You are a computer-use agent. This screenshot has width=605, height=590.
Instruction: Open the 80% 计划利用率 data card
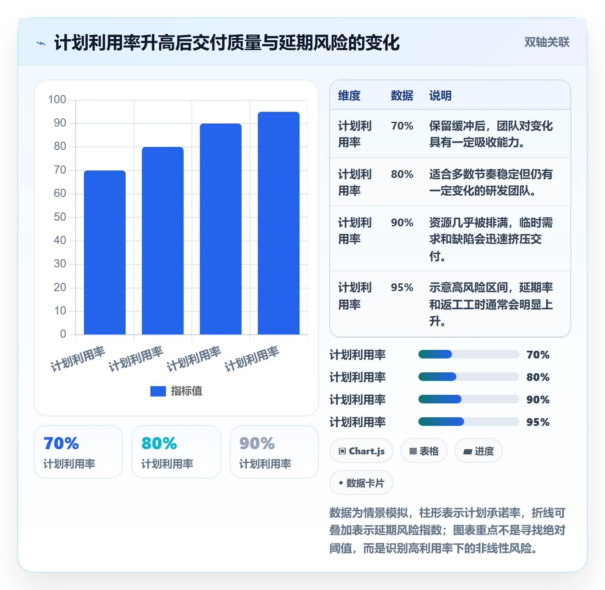click(176, 452)
